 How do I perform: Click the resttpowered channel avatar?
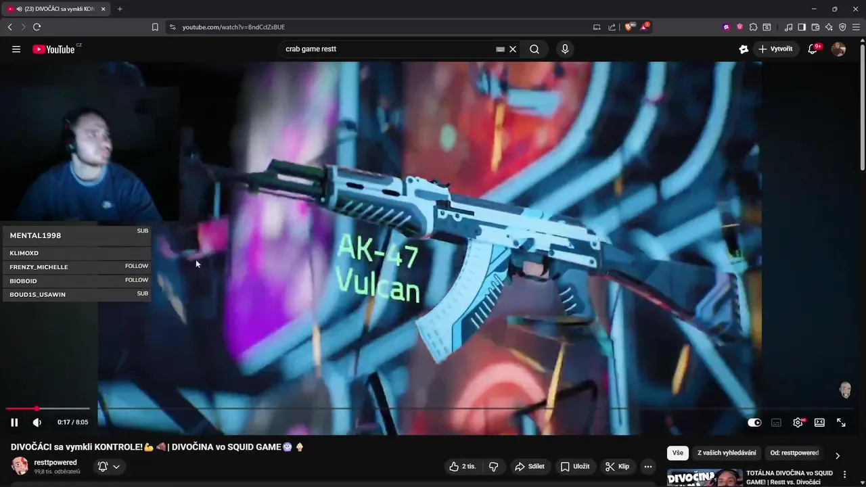(20, 466)
